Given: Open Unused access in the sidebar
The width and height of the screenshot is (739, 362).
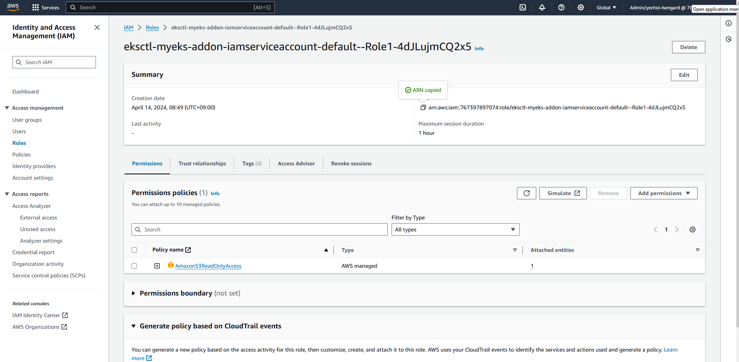Looking at the screenshot, I should pos(38,229).
